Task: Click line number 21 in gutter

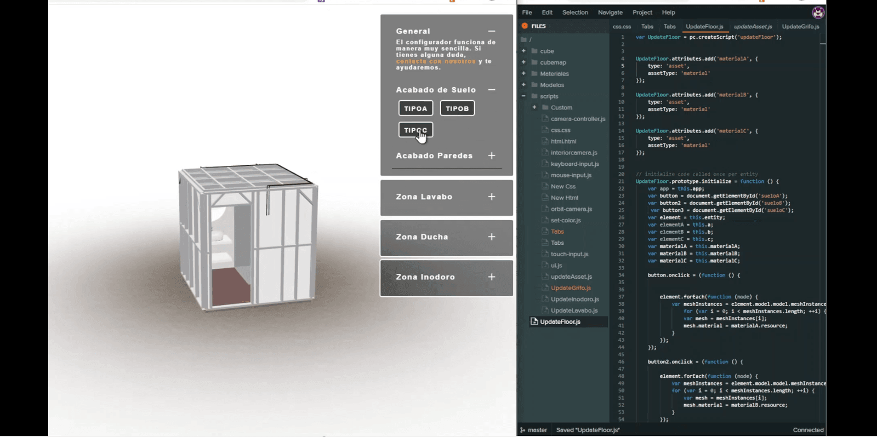Action: pos(621,181)
